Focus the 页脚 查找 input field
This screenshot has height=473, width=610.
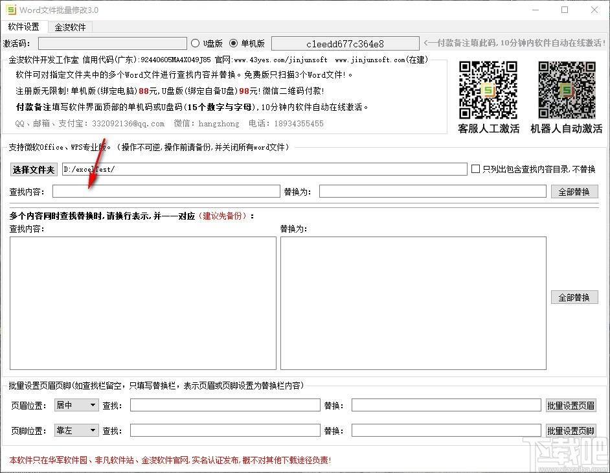pyautogui.click(x=225, y=430)
